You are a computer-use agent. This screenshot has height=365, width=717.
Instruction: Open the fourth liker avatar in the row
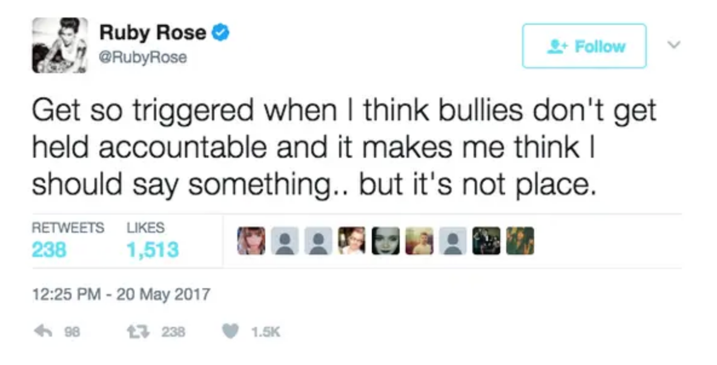(352, 241)
